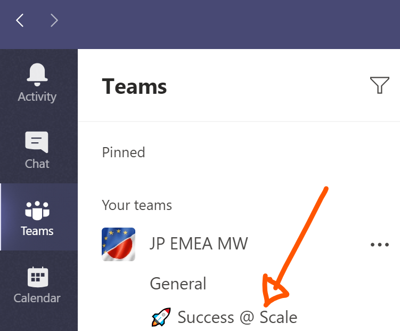Click the forward navigation arrow
The height and width of the screenshot is (331, 400).
tap(54, 21)
